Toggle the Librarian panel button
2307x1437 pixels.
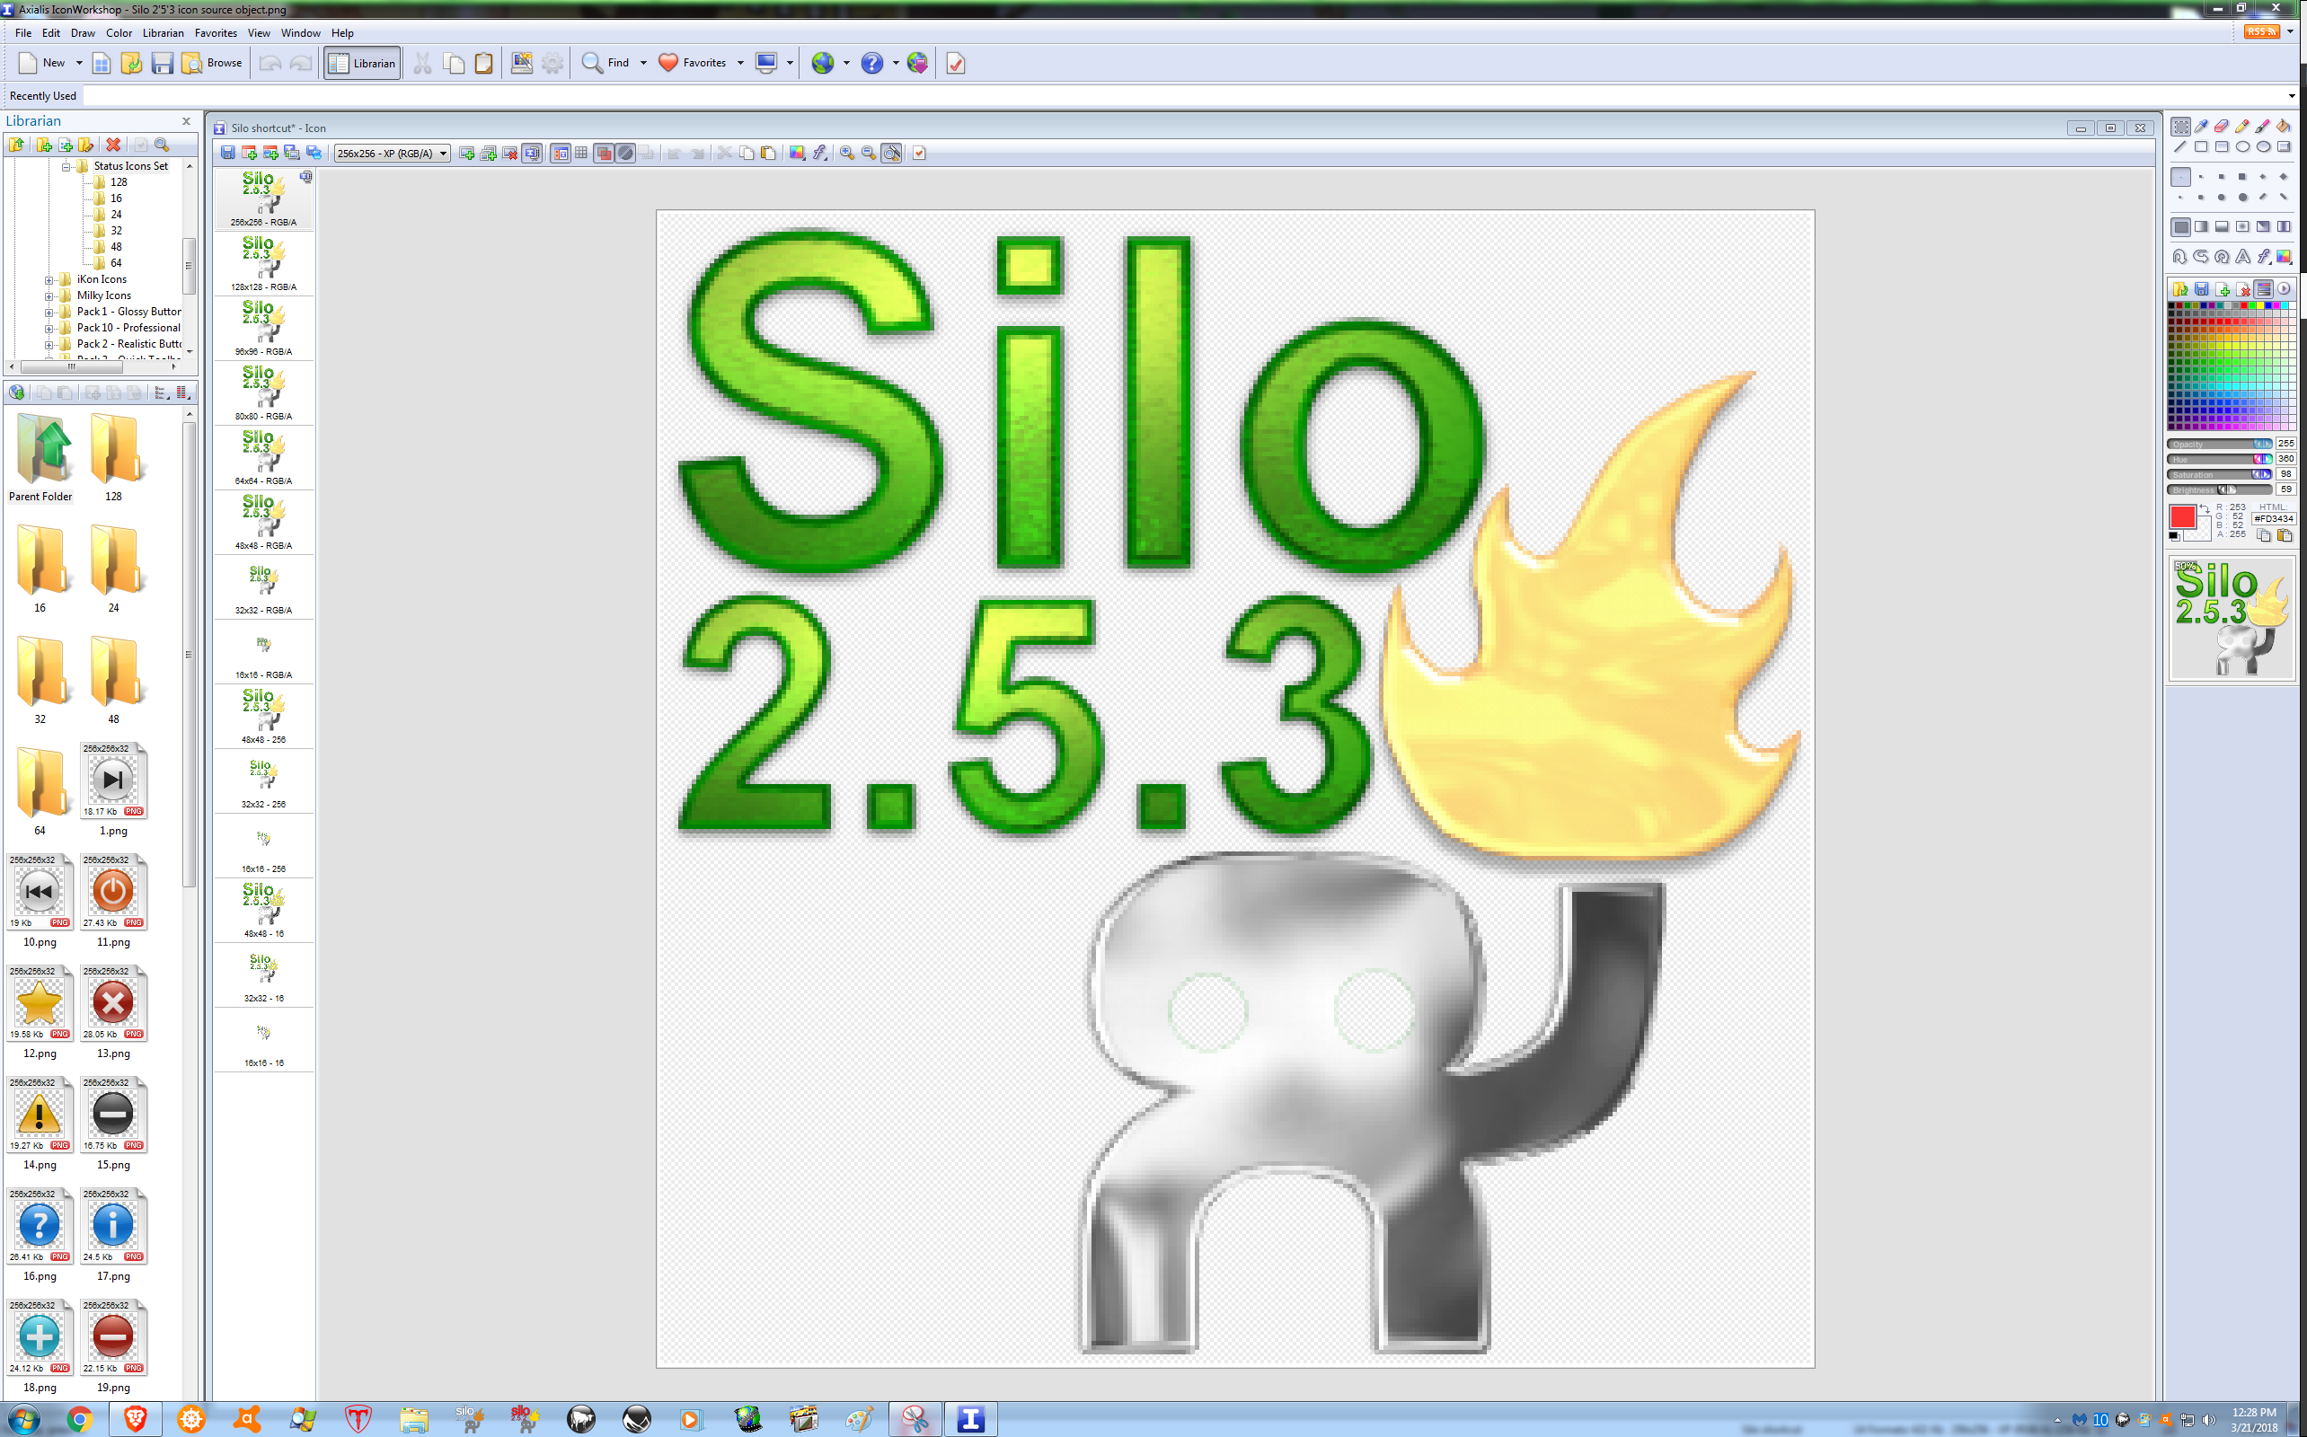click(362, 63)
